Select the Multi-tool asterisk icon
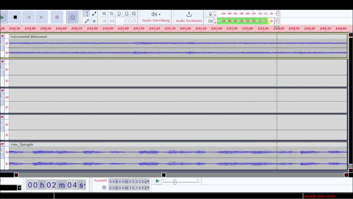This screenshot has height=199, width=353. point(94,21)
